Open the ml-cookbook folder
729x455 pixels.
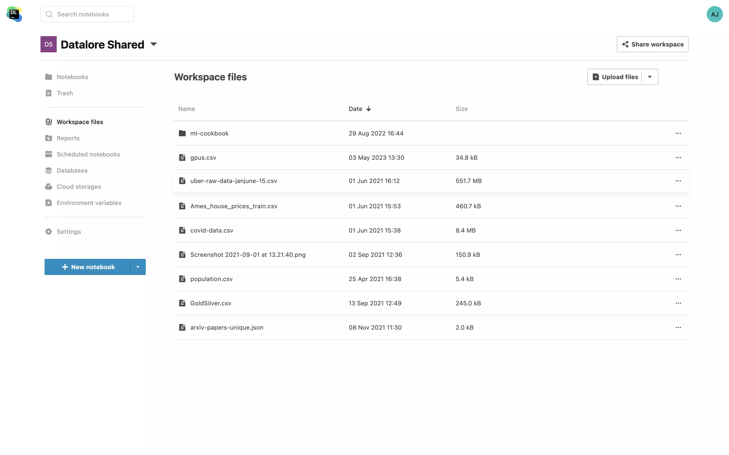(209, 133)
